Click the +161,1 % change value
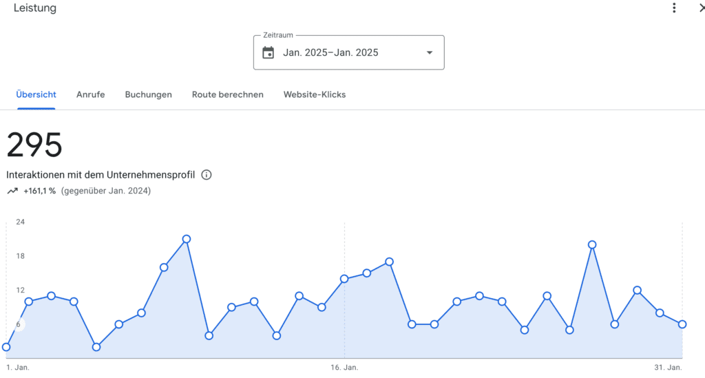Image resolution: width=705 pixels, height=378 pixels. click(39, 191)
